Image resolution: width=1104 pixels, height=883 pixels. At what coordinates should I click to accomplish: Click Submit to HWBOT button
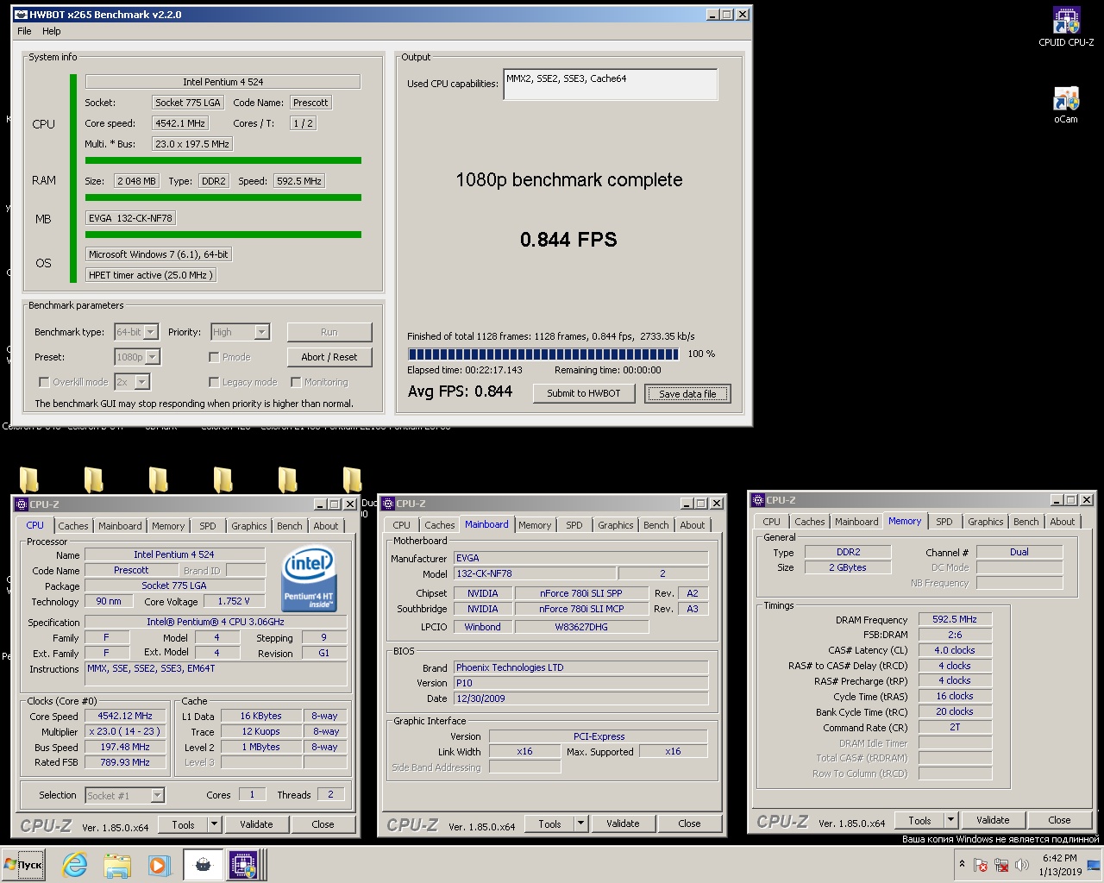(x=584, y=393)
